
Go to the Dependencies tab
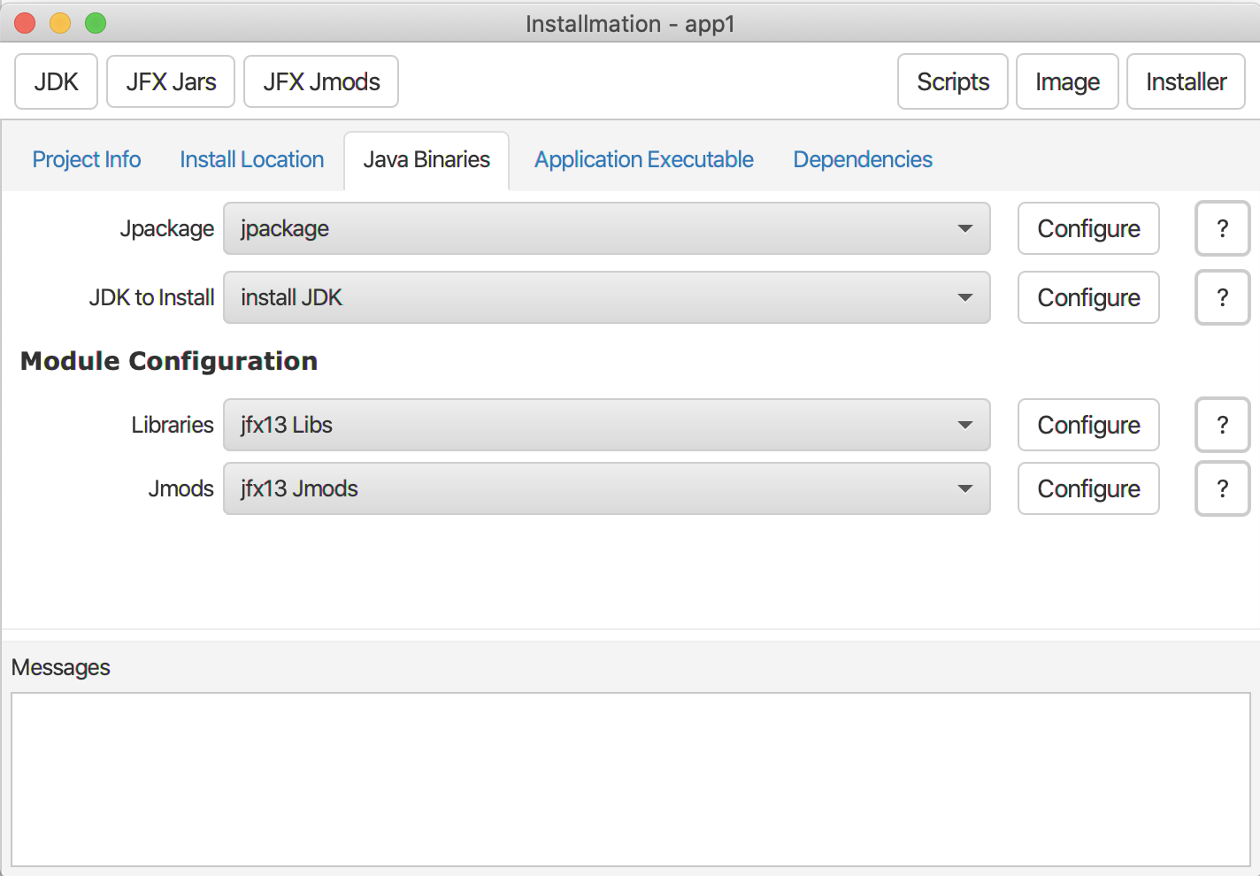862,159
